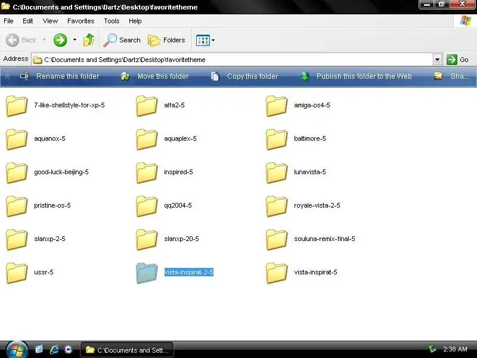Open the Edit menu
Screen dimensions: 477x358
pyautogui.click(x=27, y=21)
